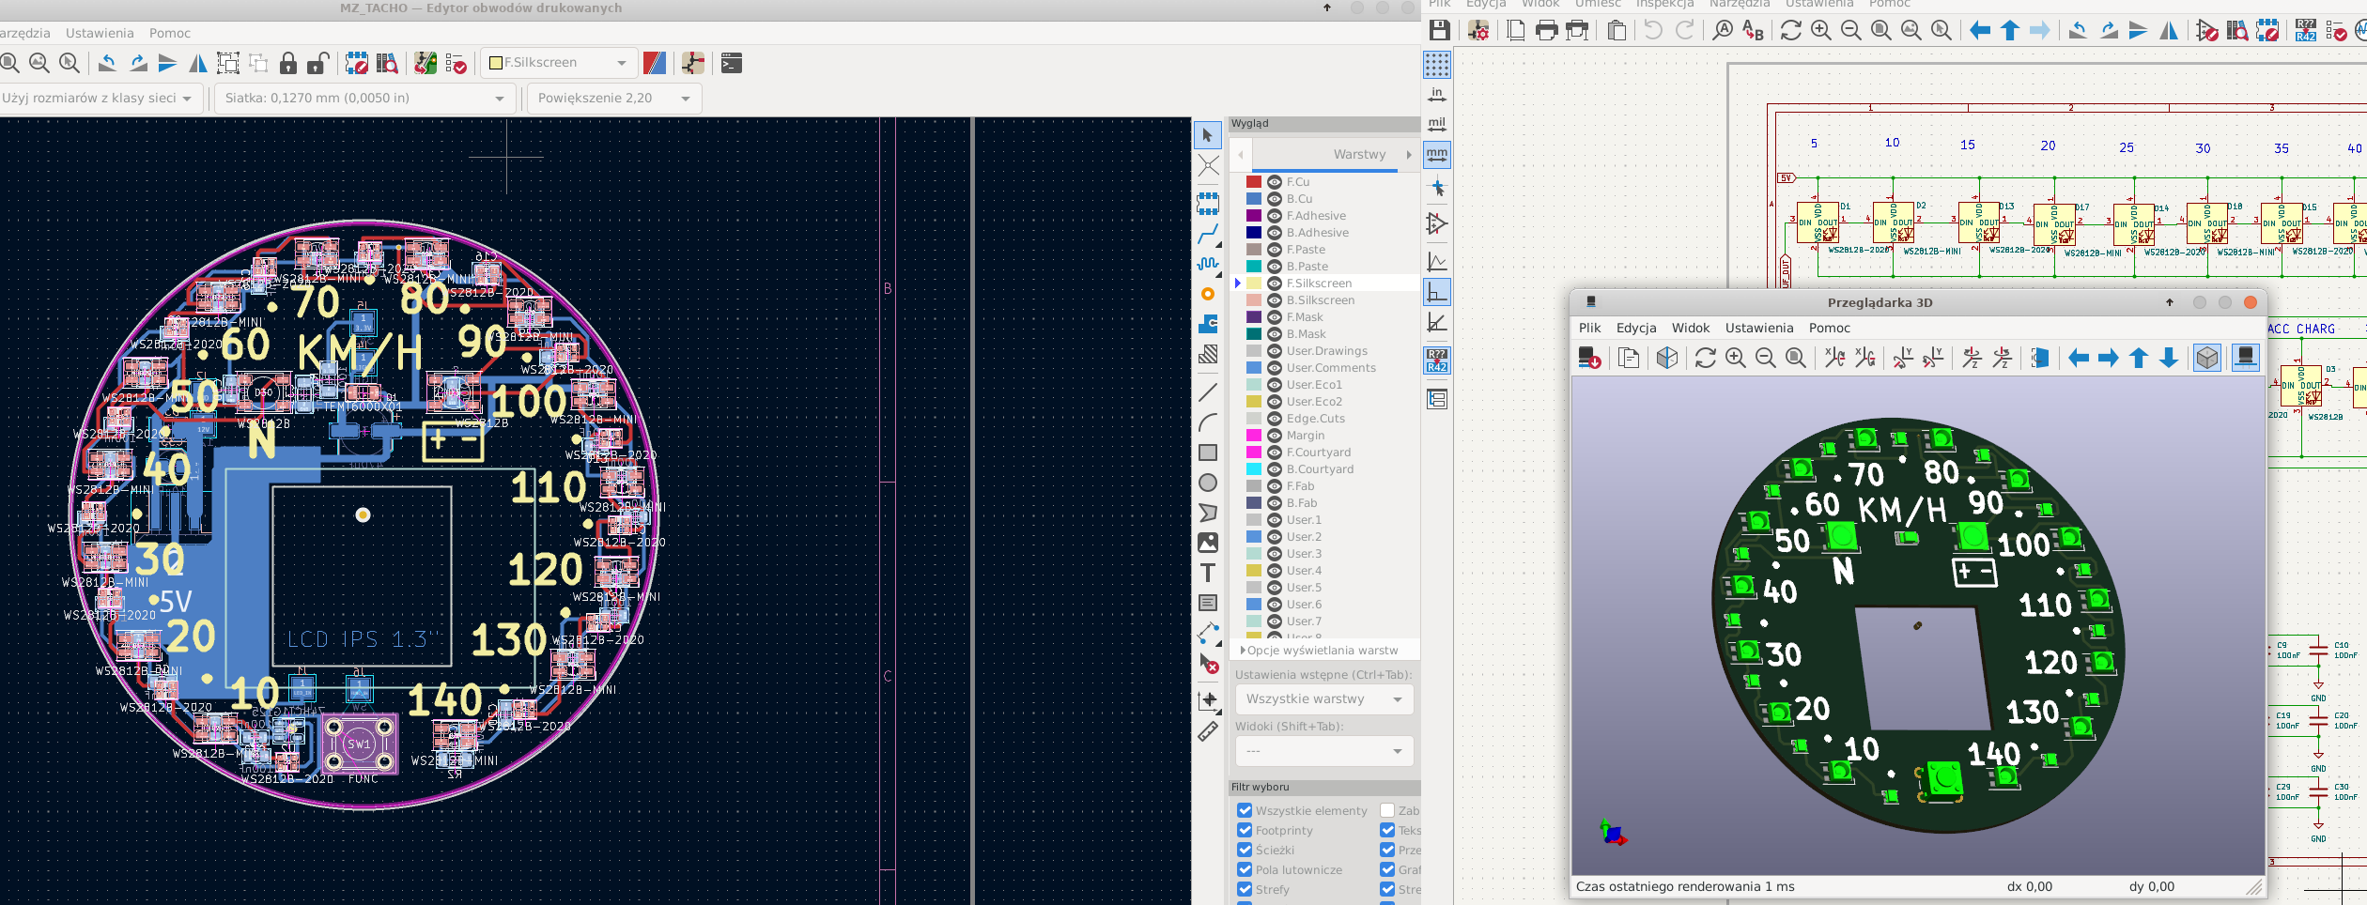The height and width of the screenshot is (905, 2367).
Task: Open the Wszystkie warstwy presets combo
Action: [1323, 698]
